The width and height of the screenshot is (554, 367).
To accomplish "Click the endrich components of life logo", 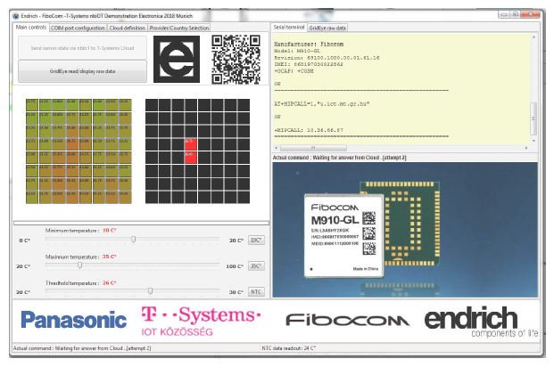I will pyautogui.click(x=481, y=322).
